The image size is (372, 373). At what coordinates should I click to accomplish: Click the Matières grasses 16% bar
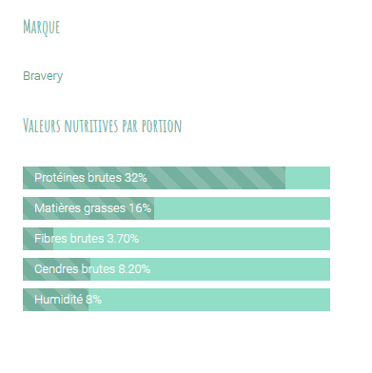(x=176, y=208)
